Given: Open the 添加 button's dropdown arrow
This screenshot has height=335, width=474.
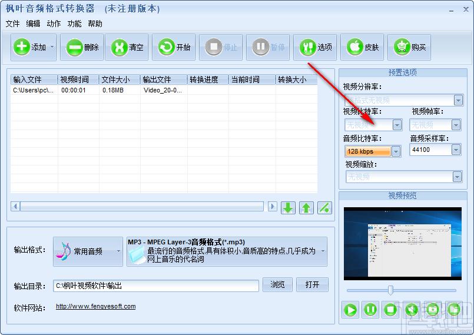Looking at the screenshot, I should pos(52,47).
